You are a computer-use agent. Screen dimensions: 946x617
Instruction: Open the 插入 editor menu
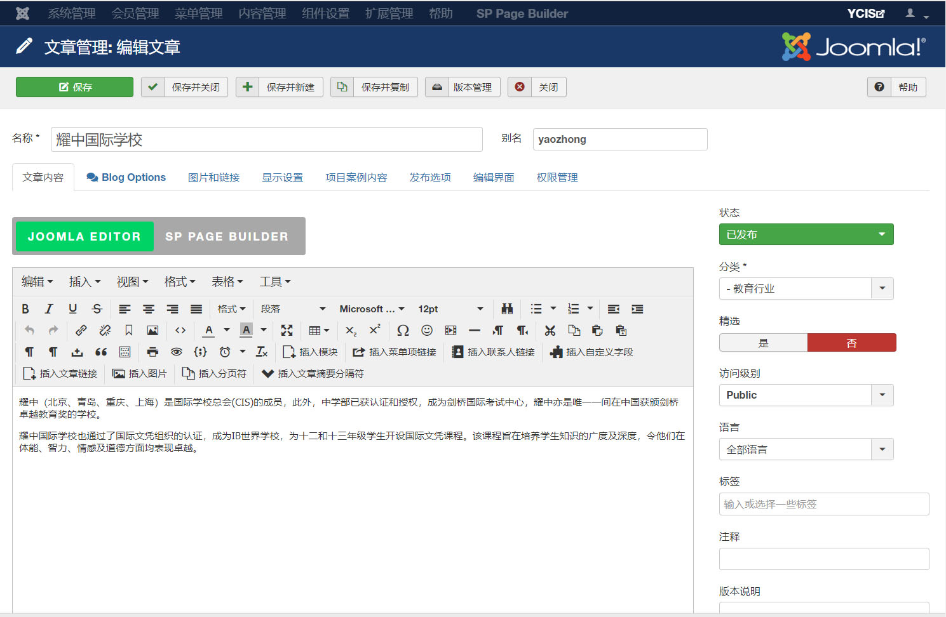click(x=84, y=282)
